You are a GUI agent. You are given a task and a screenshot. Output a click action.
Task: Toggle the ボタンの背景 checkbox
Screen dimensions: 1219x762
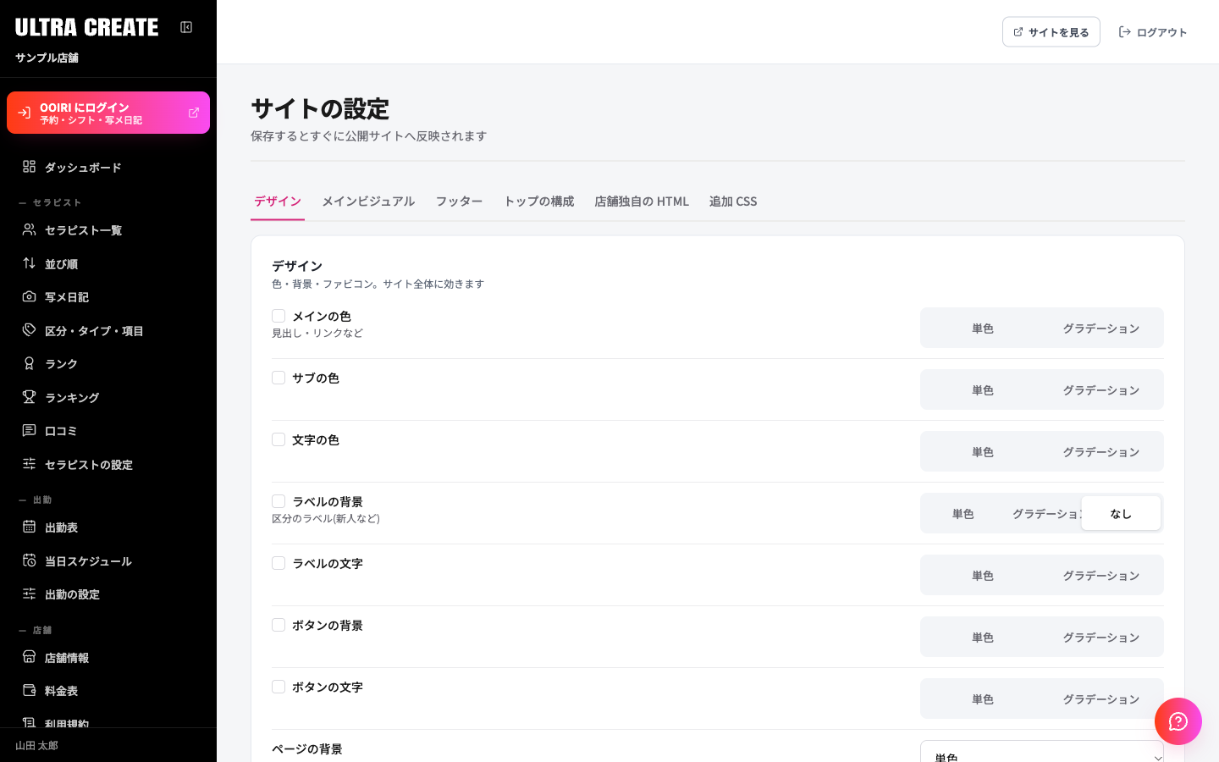(279, 625)
